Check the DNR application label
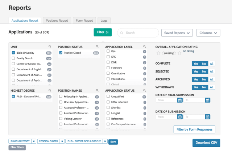Image resolution: width=232 pixels, height=154 pixels. coord(108,62)
